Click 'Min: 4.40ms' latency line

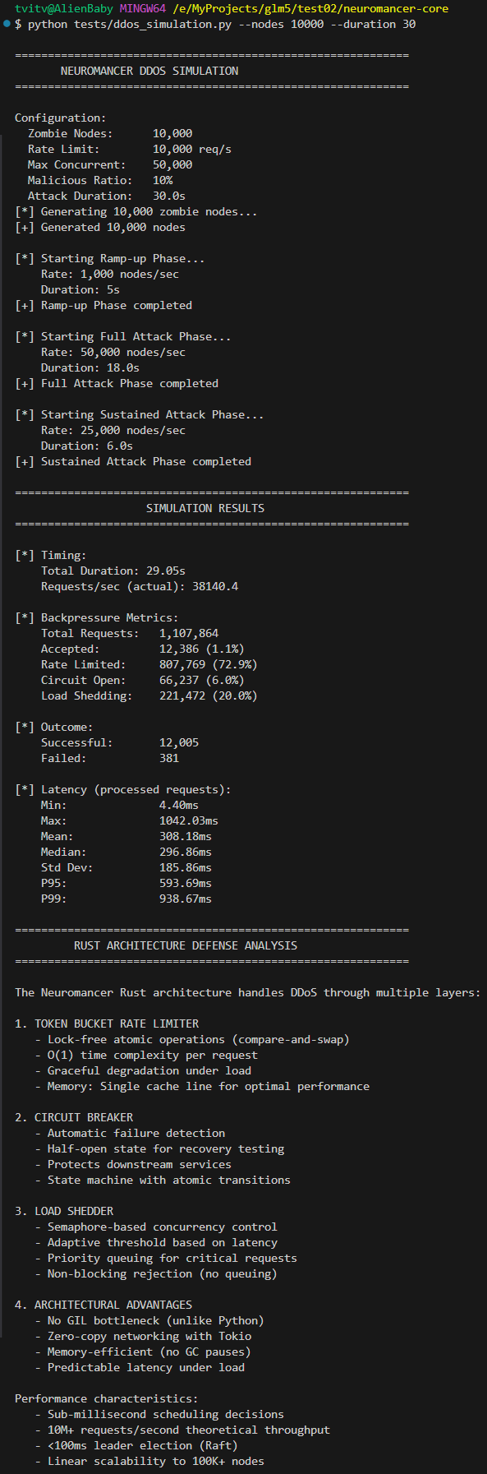(120, 806)
